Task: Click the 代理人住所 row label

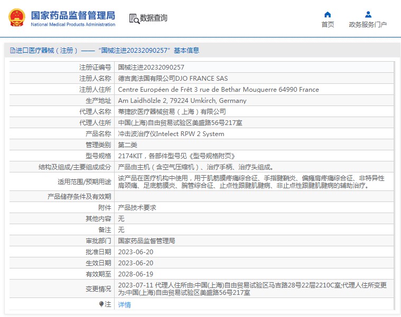Action: [x=95, y=123]
